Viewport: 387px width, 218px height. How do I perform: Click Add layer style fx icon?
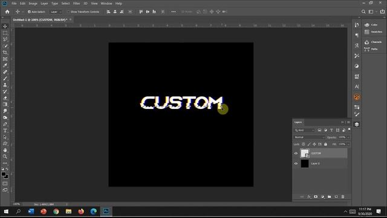[309, 197]
